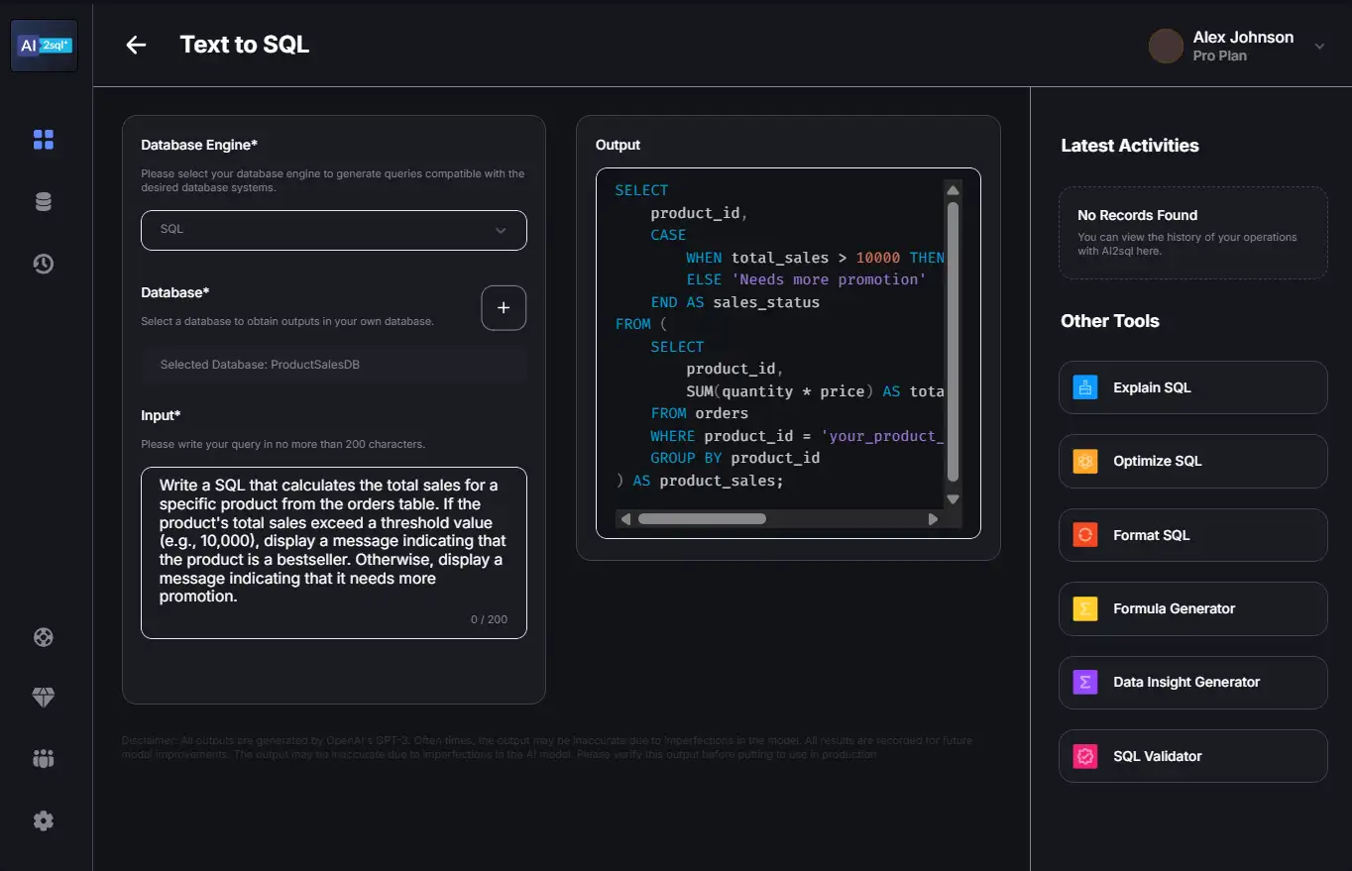Click the output horizontal scrollbar thumb
The width and height of the screenshot is (1352, 871).
coord(702,518)
